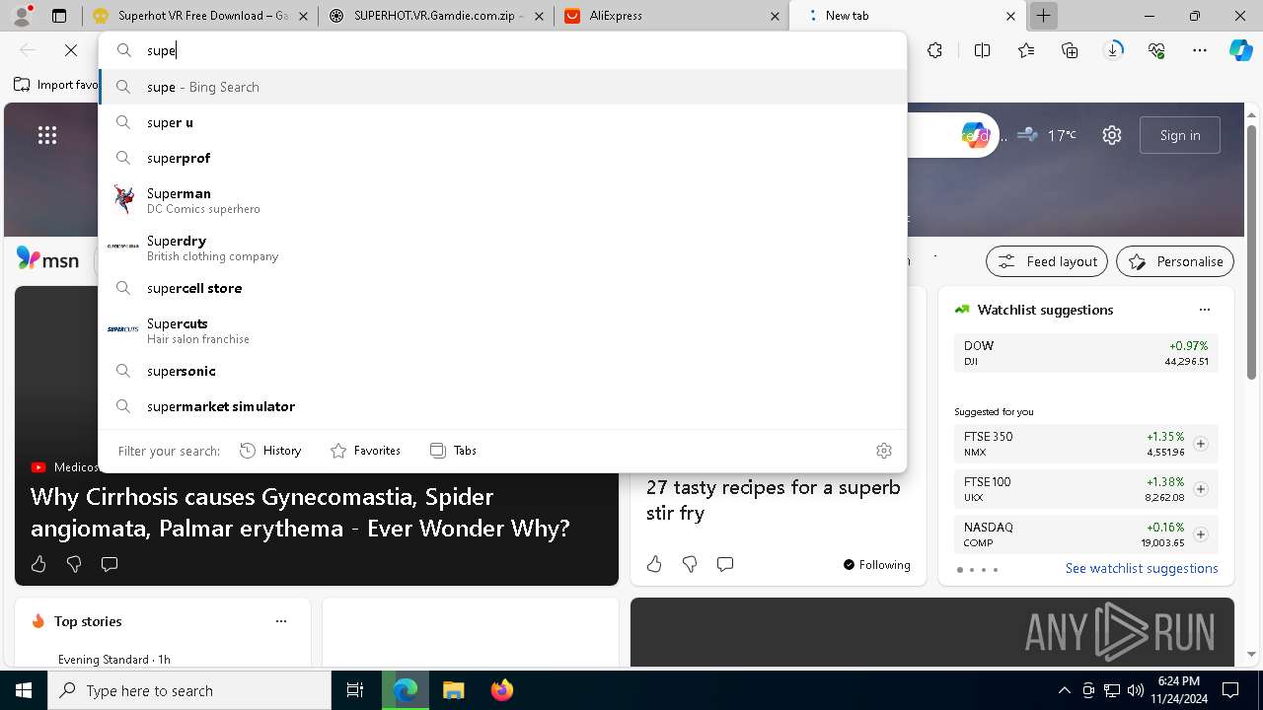
Task: Open the Extensions puzzle icon
Action: (935, 50)
